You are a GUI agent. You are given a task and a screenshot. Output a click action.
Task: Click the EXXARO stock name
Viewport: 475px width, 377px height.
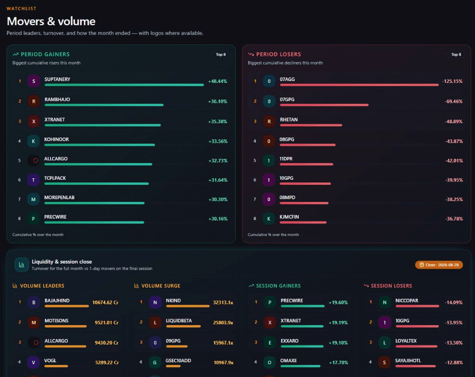click(x=289, y=341)
